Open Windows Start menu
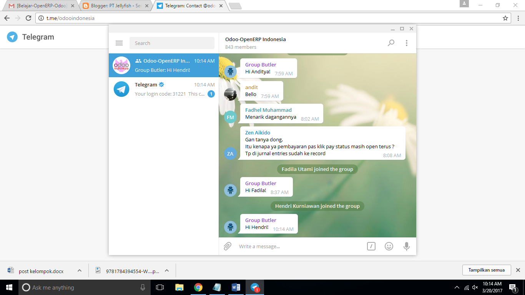Image resolution: width=525 pixels, height=295 pixels. coord(9,287)
